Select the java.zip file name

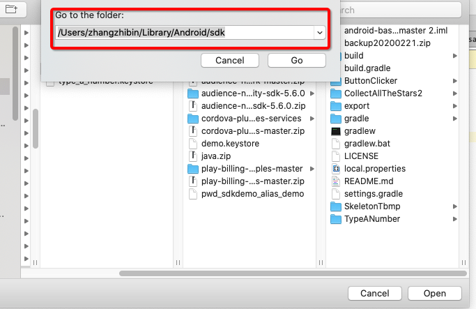pyautogui.click(x=216, y=156)
